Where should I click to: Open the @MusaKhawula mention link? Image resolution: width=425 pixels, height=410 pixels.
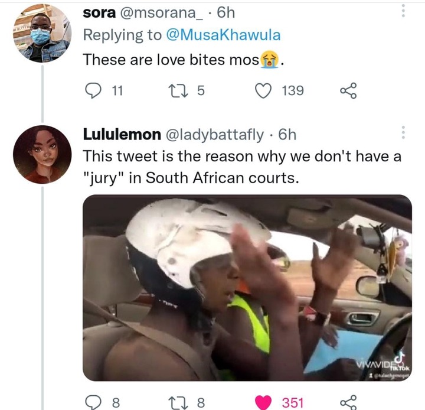(223, 35)
